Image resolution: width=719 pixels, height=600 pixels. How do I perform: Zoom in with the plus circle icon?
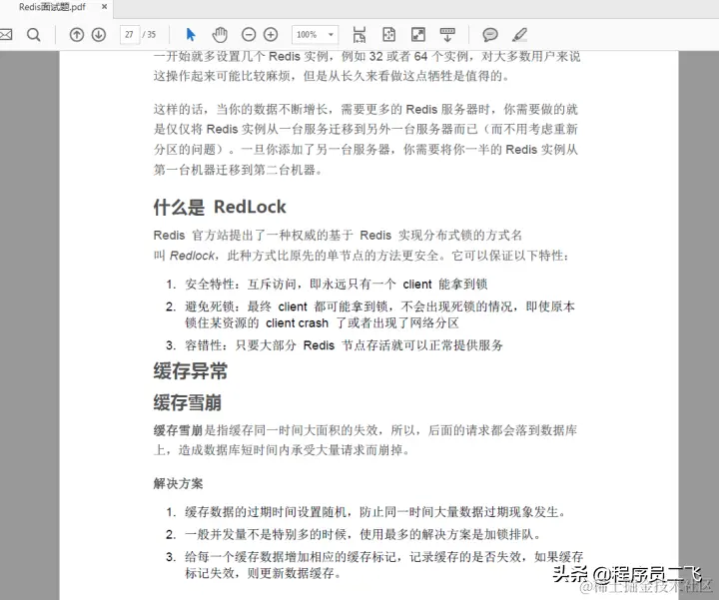tap(271, 34)
